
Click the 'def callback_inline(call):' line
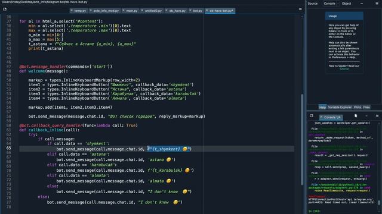point(50,130)
